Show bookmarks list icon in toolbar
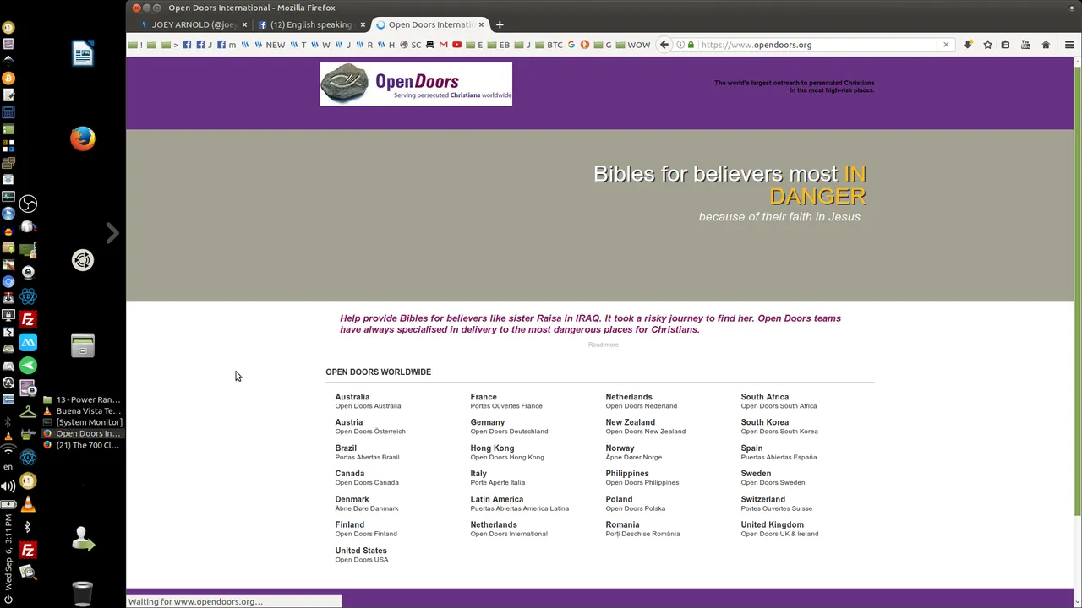 pos(1005,45)
